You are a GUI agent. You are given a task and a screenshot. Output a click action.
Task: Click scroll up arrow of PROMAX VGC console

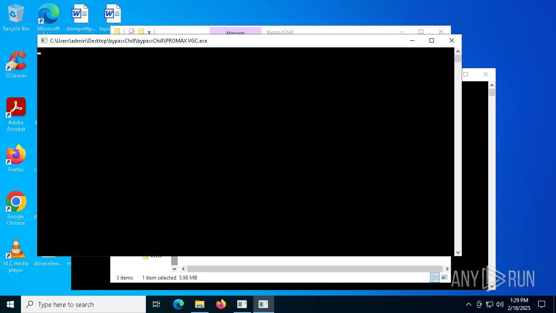tap(458, 51)
